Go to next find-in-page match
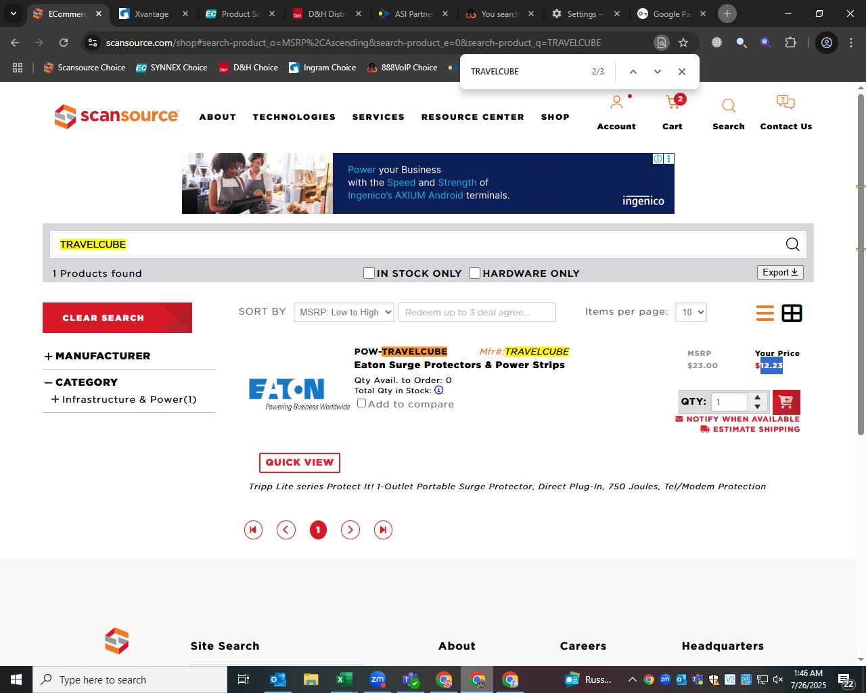866x693 pixels. [x=657, y=72]
